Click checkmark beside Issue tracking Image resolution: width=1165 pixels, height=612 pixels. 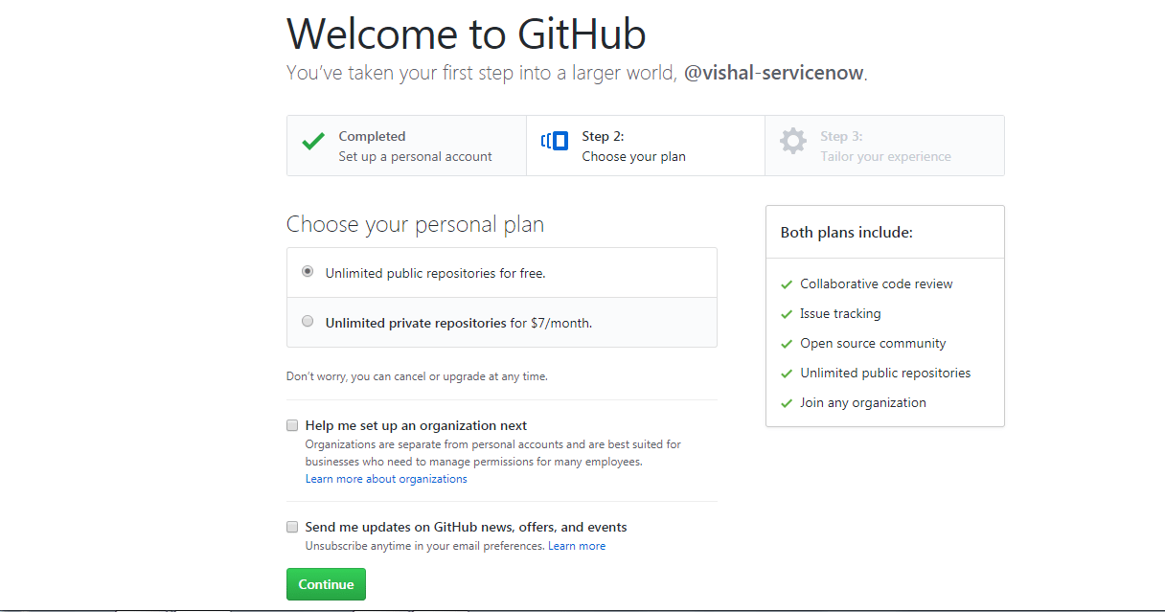(787, 314)
